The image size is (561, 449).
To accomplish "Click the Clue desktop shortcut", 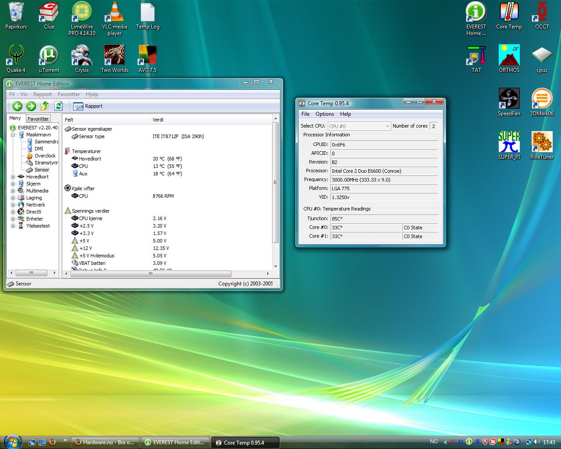I will [x=49, y=16].
